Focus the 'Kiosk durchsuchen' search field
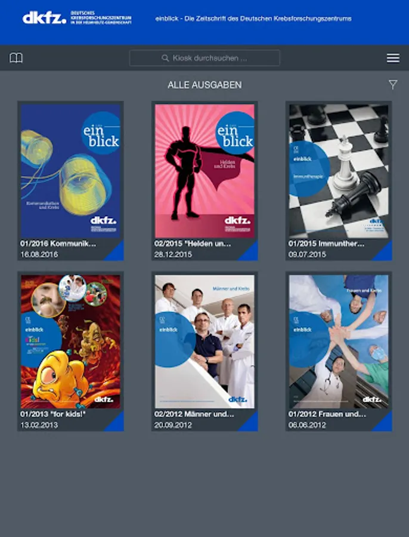Screen dimensions: 409x537 pyautogui.click(x=204, y=58)
